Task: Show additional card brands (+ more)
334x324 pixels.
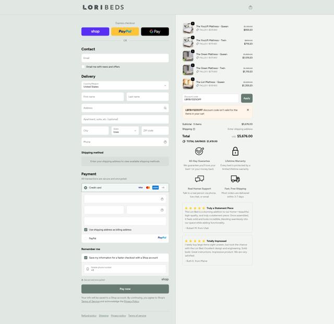Action: 163,188
